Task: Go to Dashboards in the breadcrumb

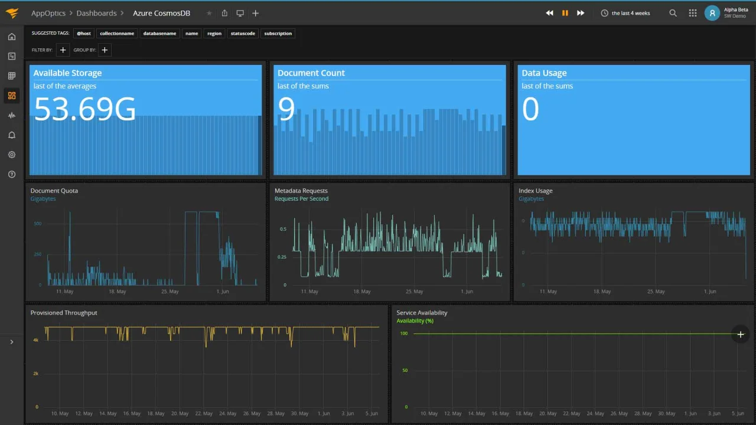Action: coord(96,13)
